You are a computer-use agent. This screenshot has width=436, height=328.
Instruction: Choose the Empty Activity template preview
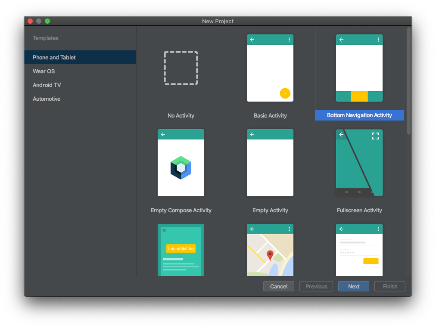(x=270, y=163)
